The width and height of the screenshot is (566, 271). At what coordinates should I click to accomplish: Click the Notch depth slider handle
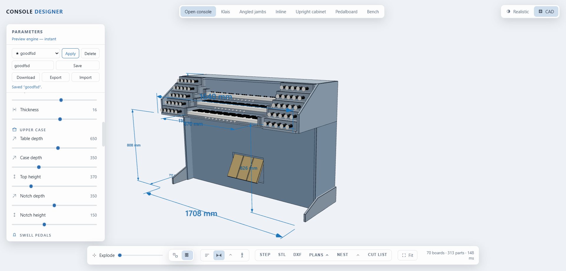point(54,205)
